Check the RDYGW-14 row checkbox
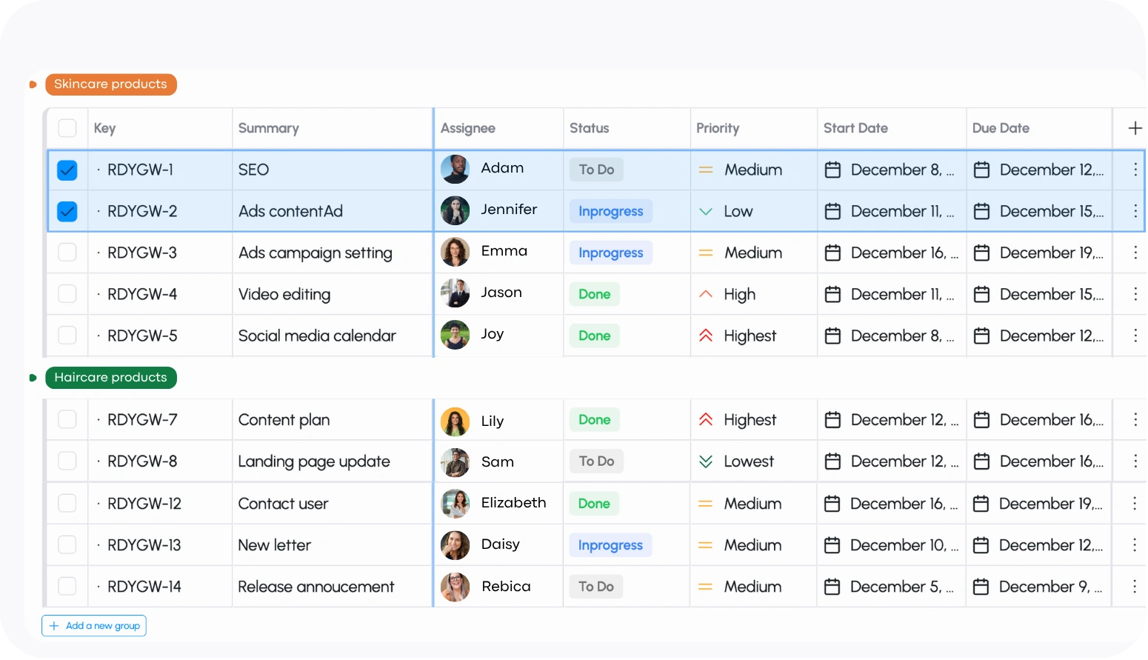This screenshot has width=1148, height=660. click(x=67, y=587)
